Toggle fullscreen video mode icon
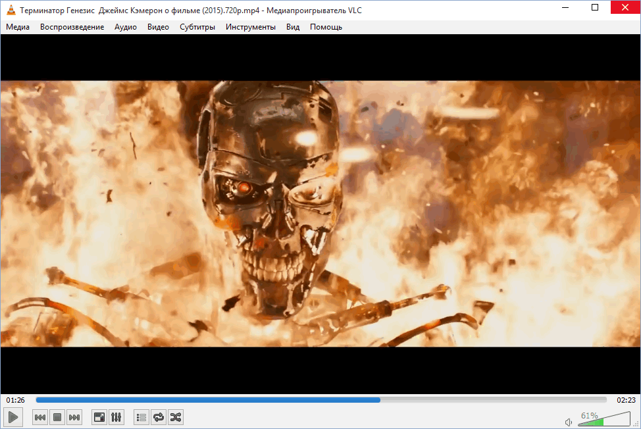This screenshot has width=641, height=429. click(x=99, y=417)
